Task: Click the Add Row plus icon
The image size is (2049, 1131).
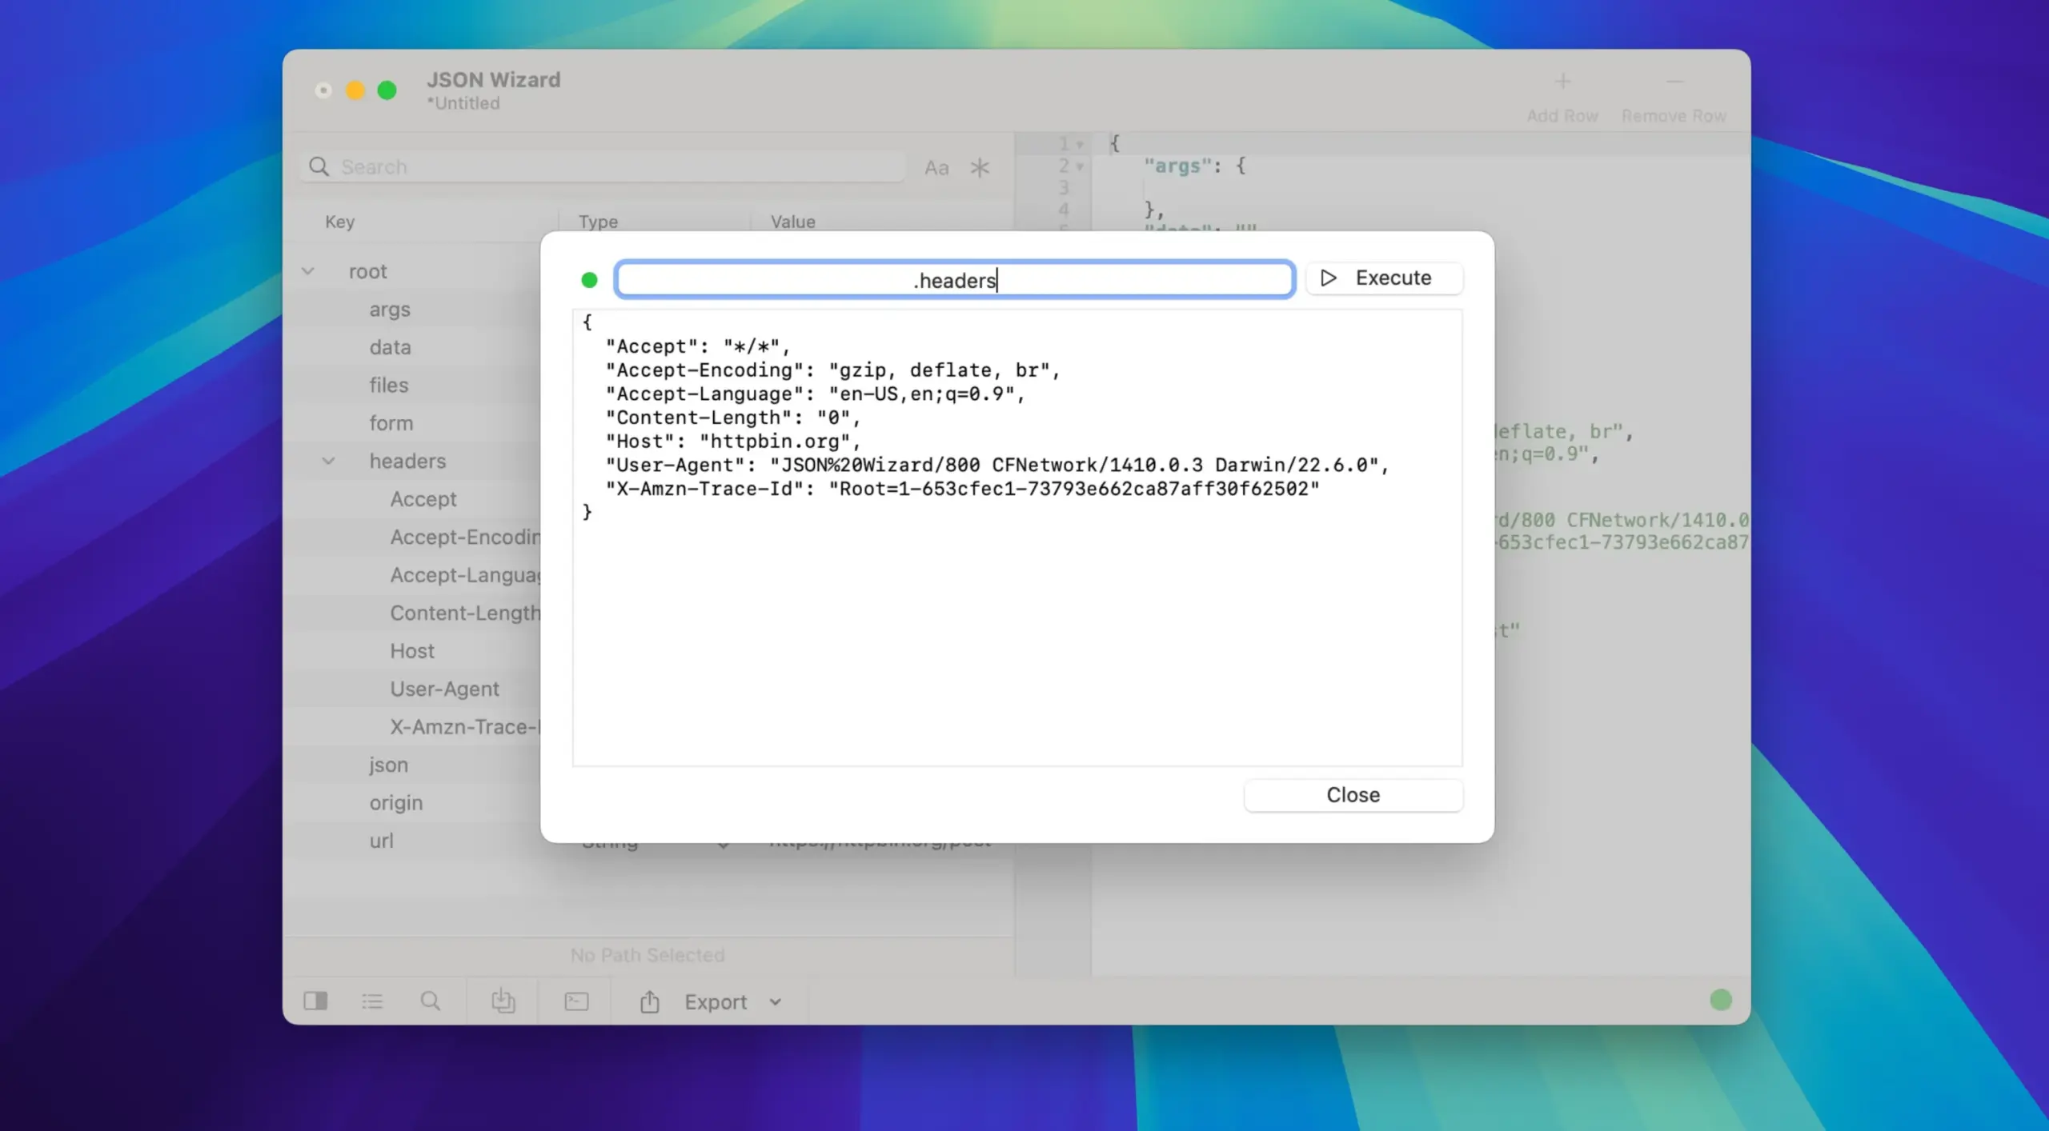Action: tap(1562, 82)
